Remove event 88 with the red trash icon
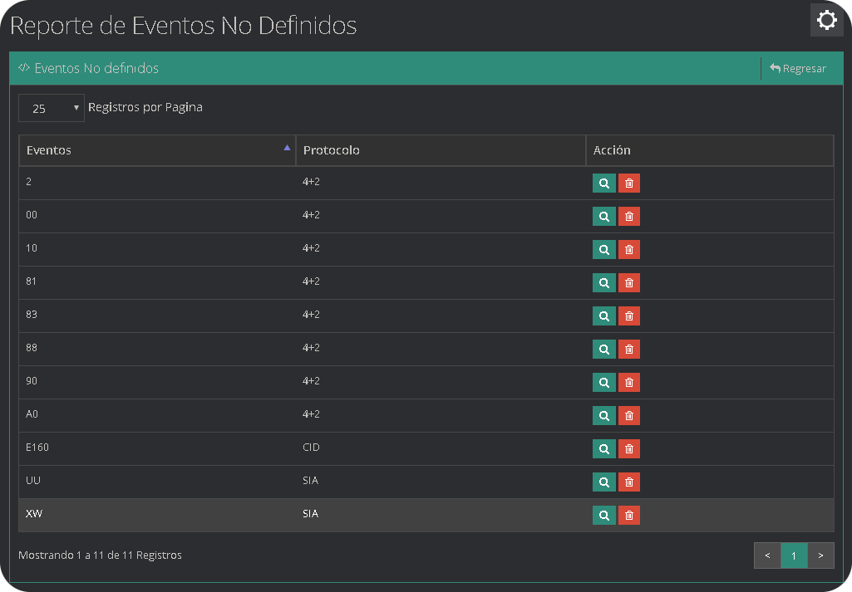852x592 pixels. 629,349
